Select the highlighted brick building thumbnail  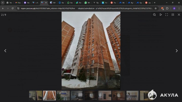click(x=49, y=95)
